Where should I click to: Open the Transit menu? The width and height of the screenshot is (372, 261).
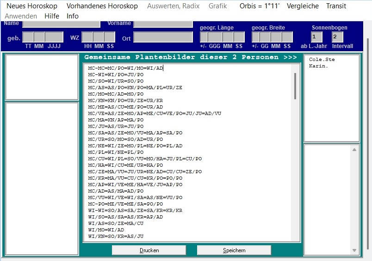tap(335, 6)
